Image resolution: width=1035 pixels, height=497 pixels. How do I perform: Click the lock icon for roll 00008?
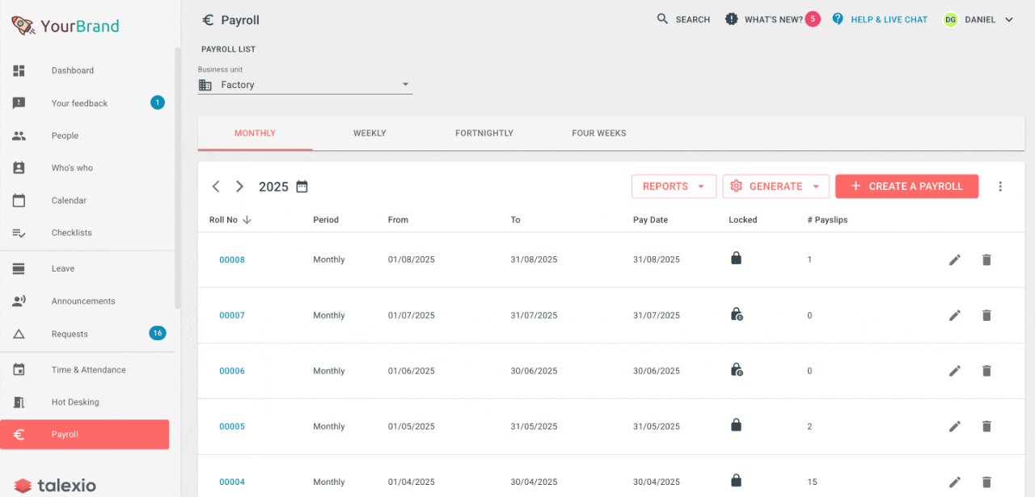(x=736, y=259)
